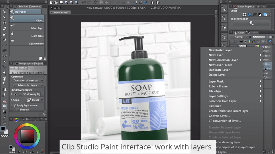Expand the Angle setting plus icon

point(11,100)
